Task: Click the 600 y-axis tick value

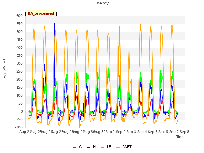Action: (19, 16)
